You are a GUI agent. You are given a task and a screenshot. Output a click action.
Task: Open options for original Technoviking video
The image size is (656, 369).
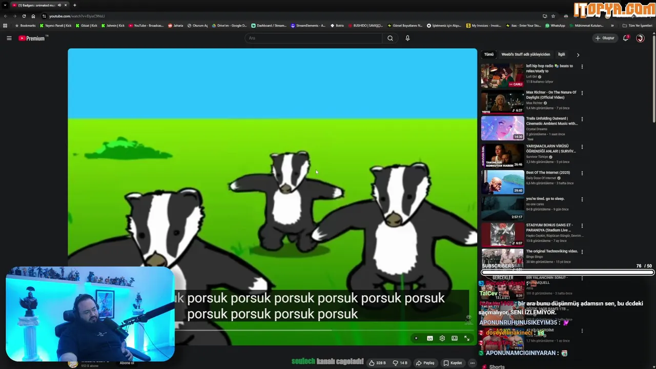582,252
